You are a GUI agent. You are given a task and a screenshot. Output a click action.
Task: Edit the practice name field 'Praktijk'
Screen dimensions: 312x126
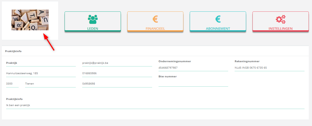pos(41,63)
